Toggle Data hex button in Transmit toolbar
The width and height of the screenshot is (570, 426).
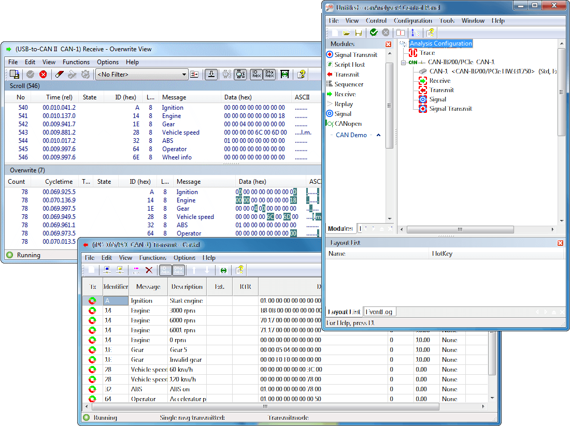[178, 270]
